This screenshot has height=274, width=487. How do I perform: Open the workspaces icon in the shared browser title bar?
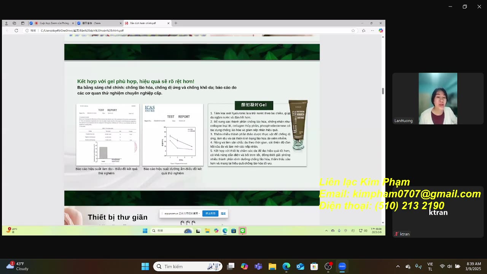point(14,23)
